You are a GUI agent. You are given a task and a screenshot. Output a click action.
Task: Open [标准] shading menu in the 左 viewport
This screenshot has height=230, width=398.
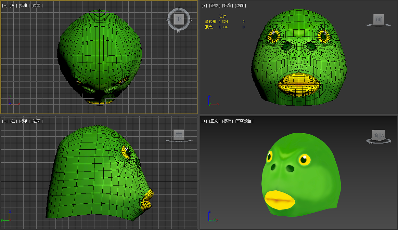(x=24, y=121)
